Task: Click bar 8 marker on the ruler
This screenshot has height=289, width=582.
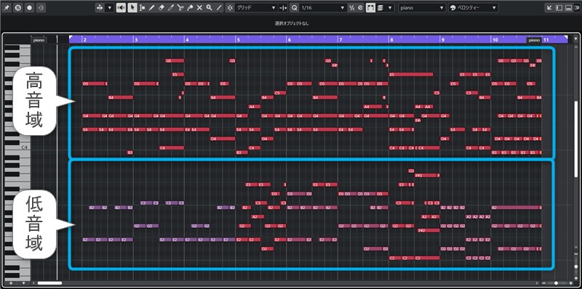Action: [391, 40]
